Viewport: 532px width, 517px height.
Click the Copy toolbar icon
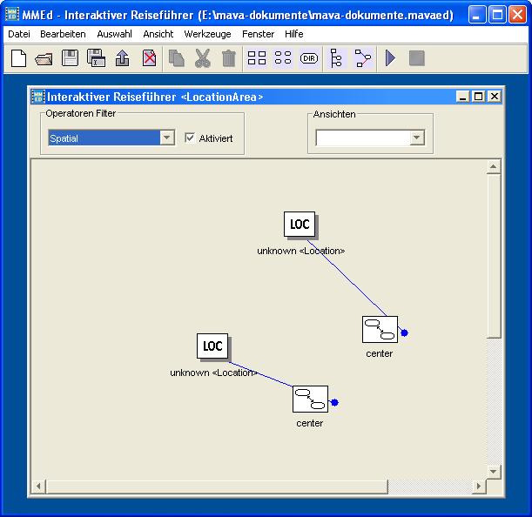point(177,58)
